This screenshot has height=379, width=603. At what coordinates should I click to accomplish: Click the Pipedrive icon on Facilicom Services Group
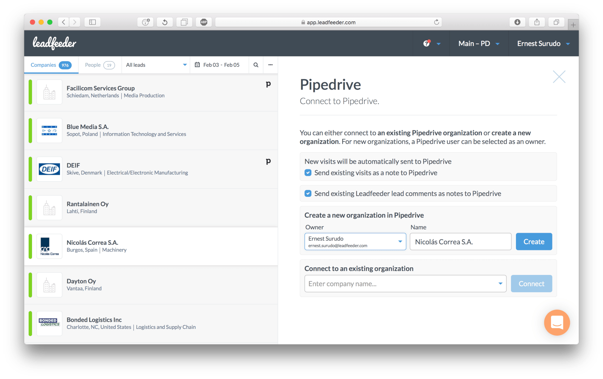268,84
